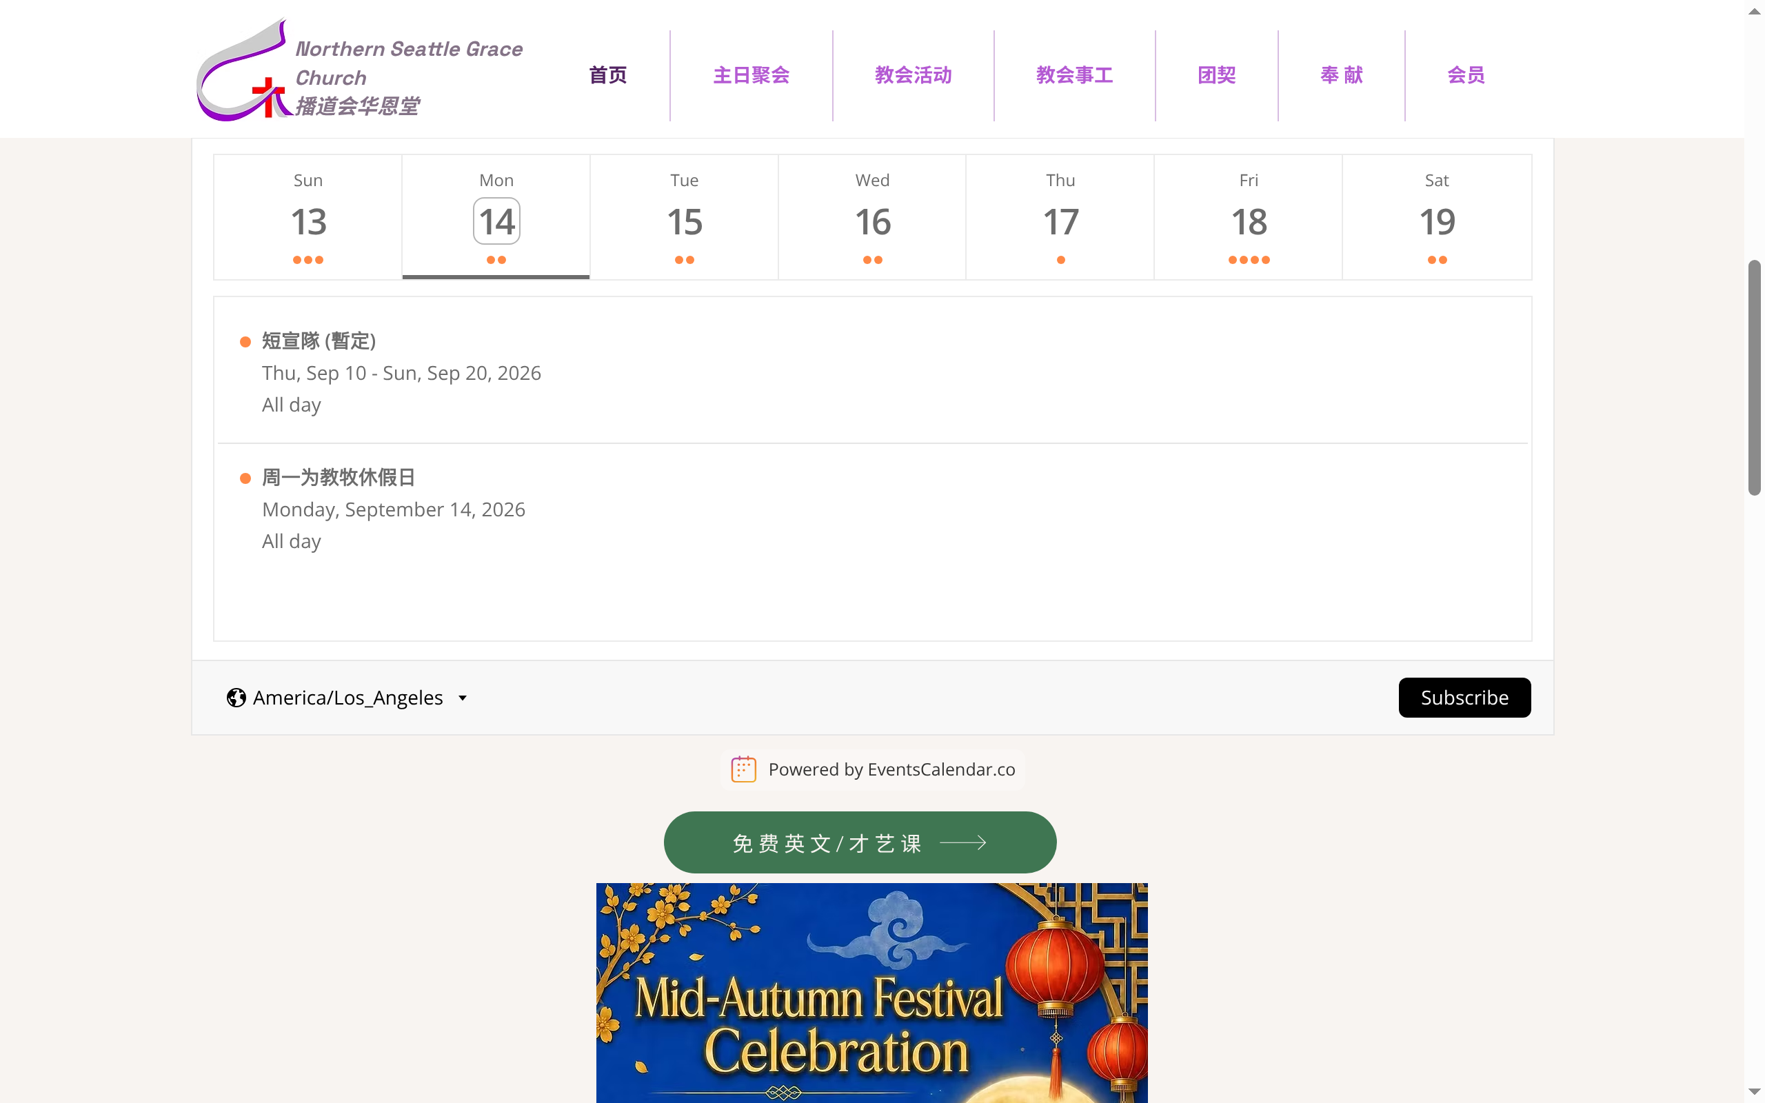This screenshot has width=1765, height=1103.
Task: Click the orange bullet beside 短宣队 event
Action: tap(245, 342)
